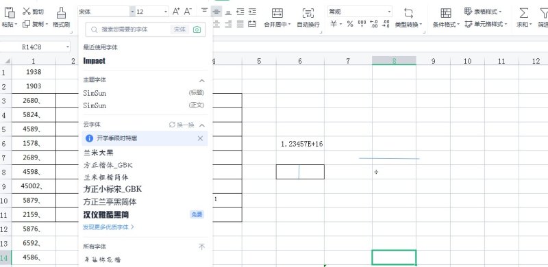548x267 pixels.
Task: Select the 兰米大黑 cloud font
Action: click(98, 153)
